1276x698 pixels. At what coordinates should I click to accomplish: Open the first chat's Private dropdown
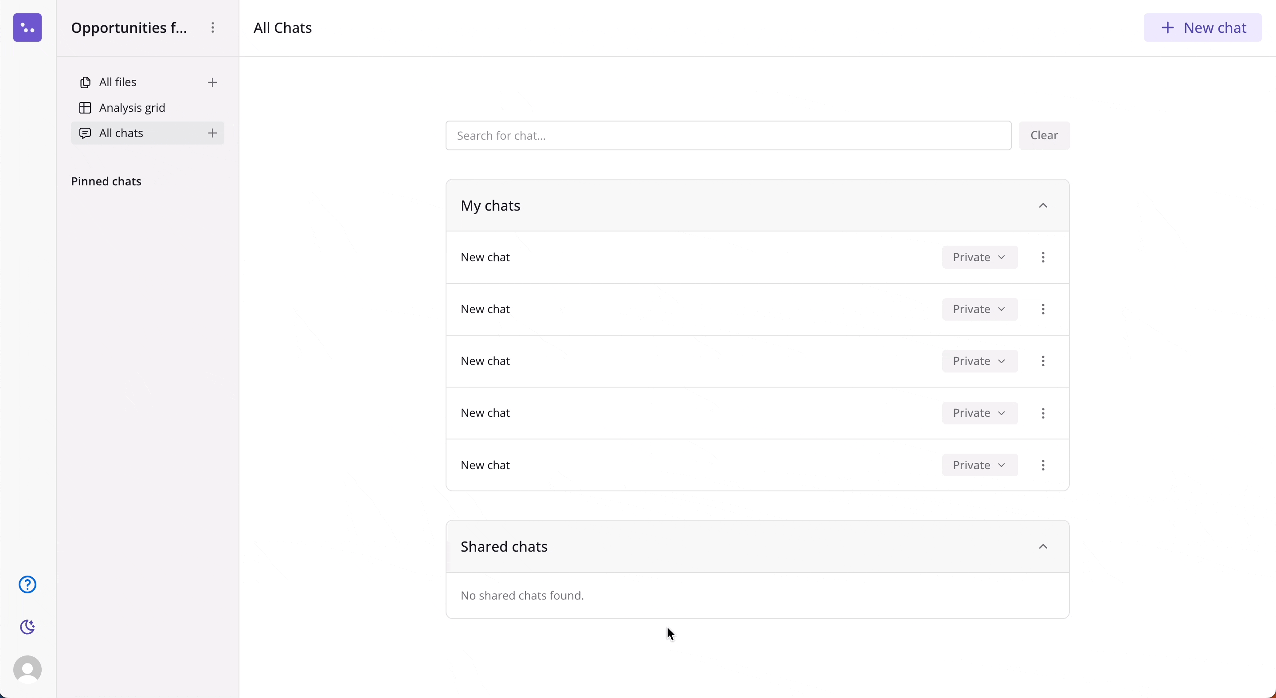(x=979, y=257)
